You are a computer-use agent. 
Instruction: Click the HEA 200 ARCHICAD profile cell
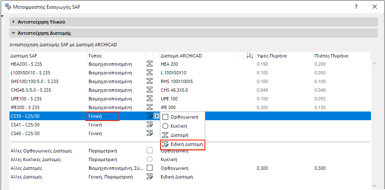[x=169, y=64]
